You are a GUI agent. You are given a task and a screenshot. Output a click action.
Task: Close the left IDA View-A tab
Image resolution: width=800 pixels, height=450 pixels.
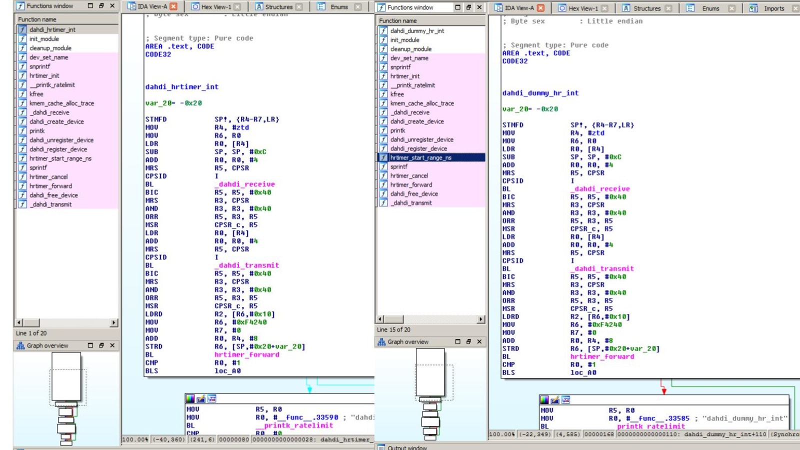coord(173,6)
